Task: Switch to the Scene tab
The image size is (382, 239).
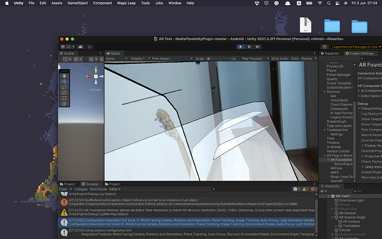Action: [x=66, y=53]
